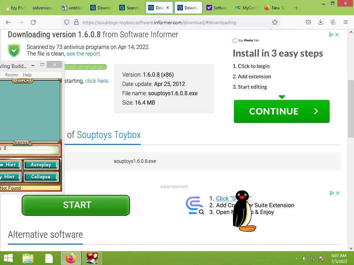Click the Pingu penguin desktop toy
This screenshot has height=265, width=354.
click(244, 211)
